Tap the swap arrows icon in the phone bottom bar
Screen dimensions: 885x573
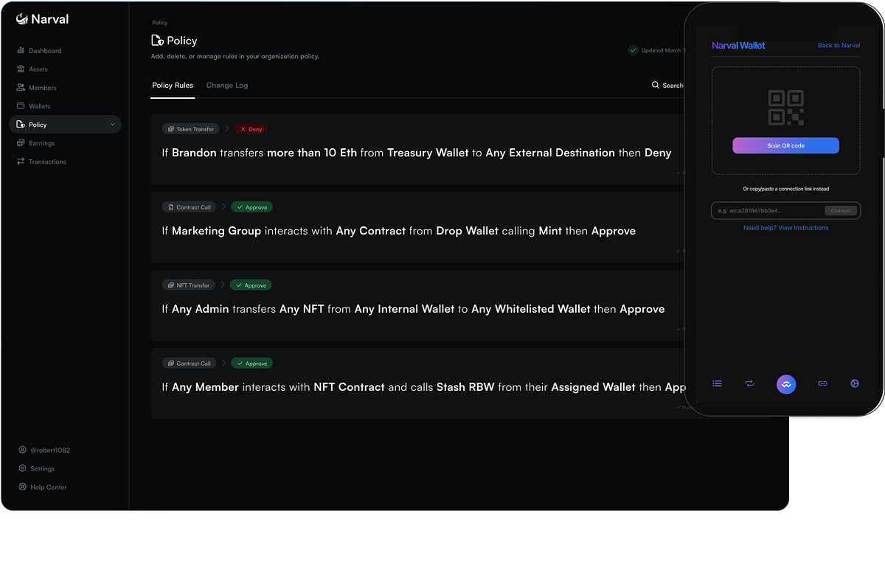tap(749, 383)
